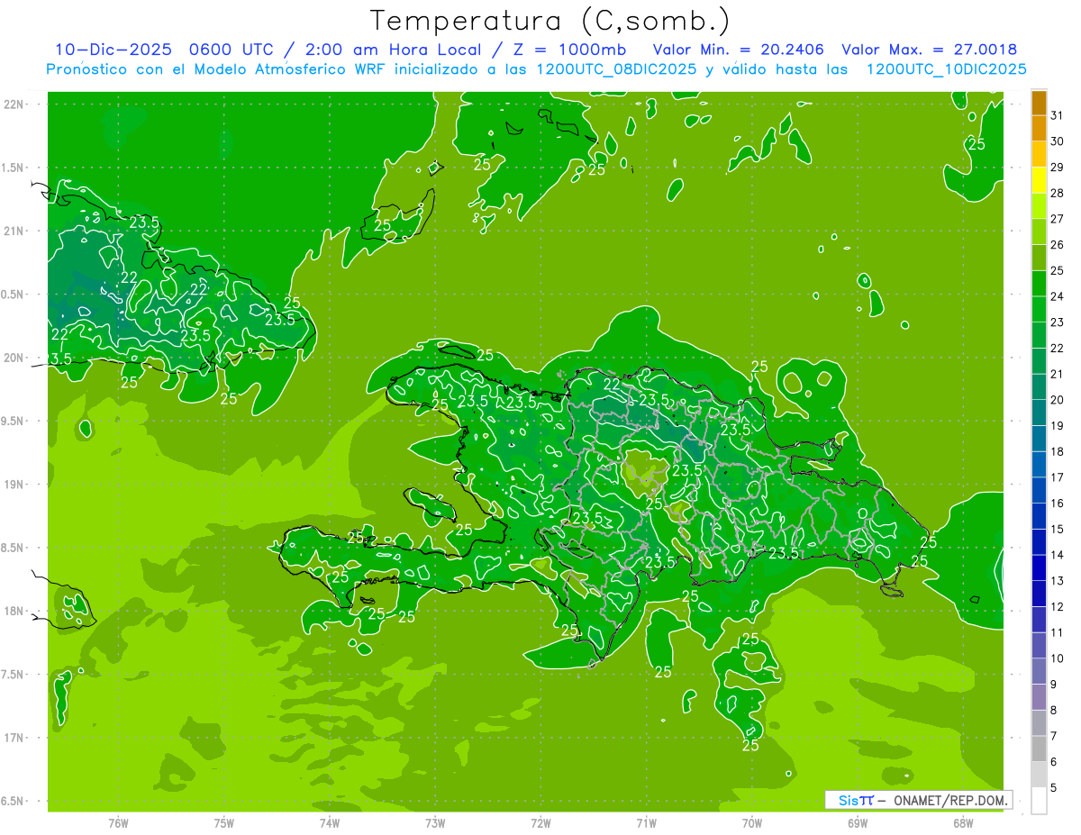Click the color scale label 17
Viewport: 1081px width, 835px height.
(x=1058, y=477)
